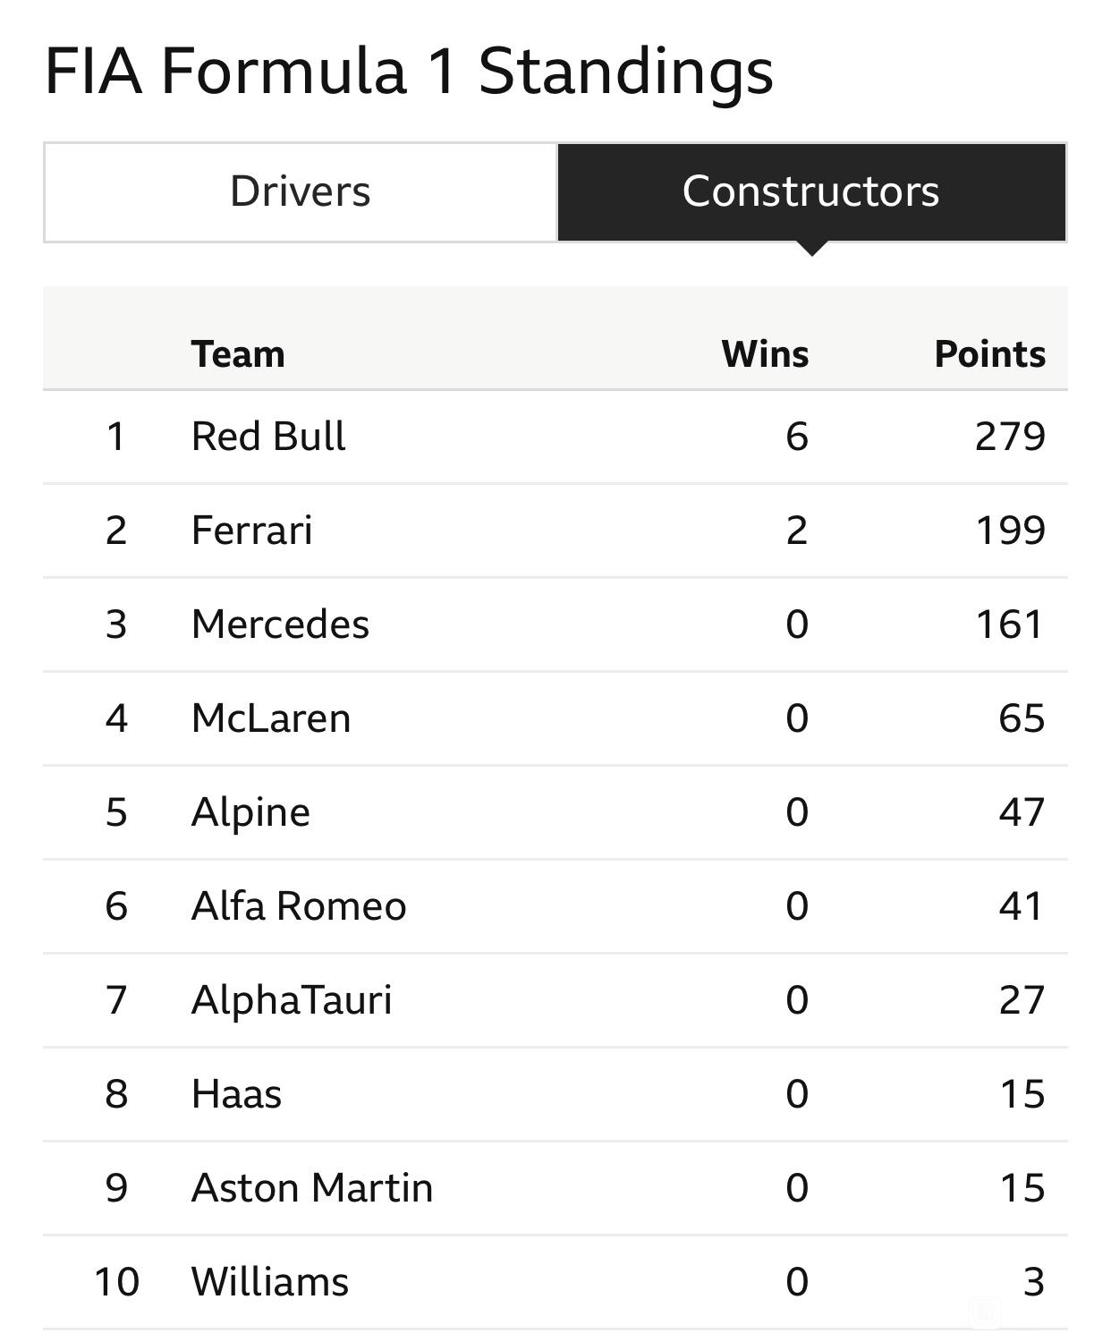
Task: Click Ferrari's 199 points value
Action: pos(1010,531)
